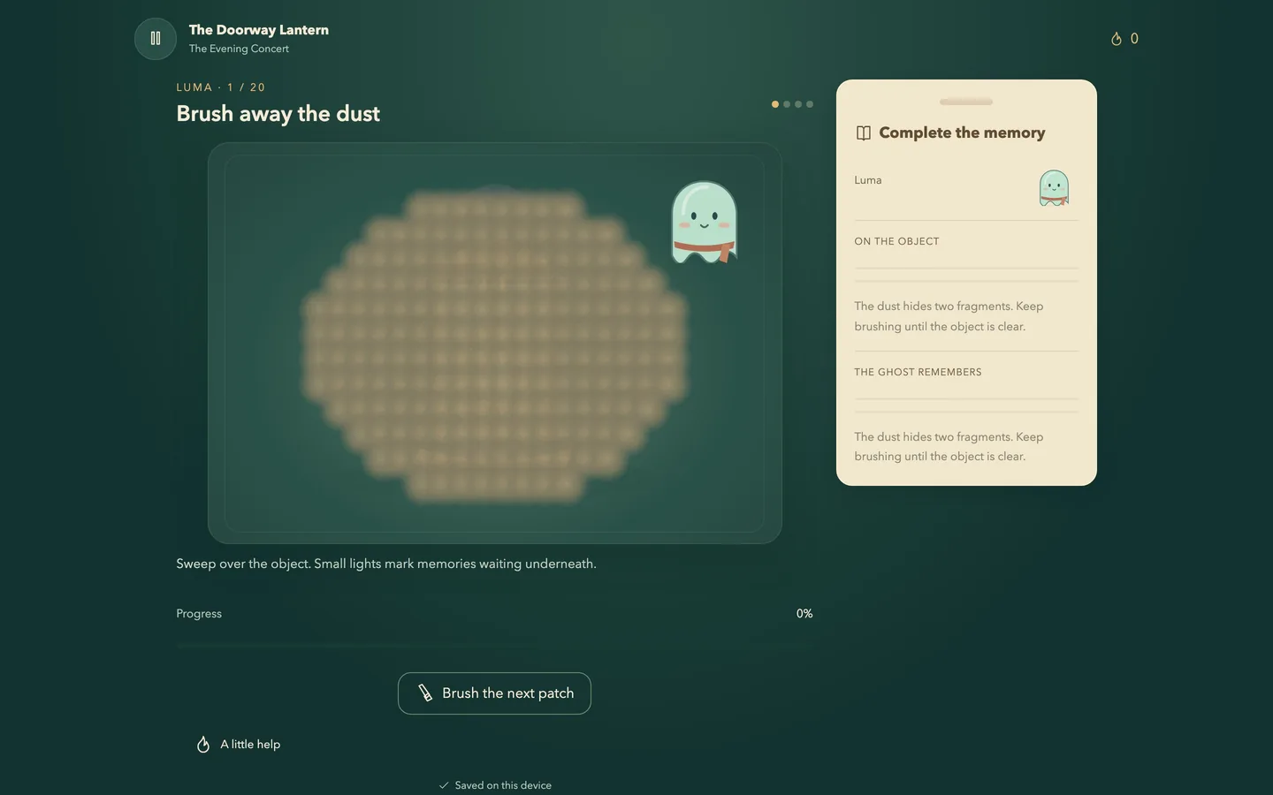Click the "ON THE OBJECT" section label

pos(896,241)
